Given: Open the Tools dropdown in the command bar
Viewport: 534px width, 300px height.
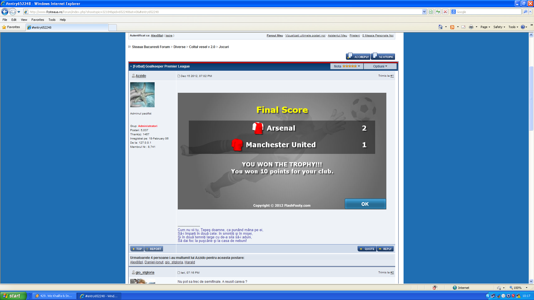Looking at the screenshot, I should point(513,27).
